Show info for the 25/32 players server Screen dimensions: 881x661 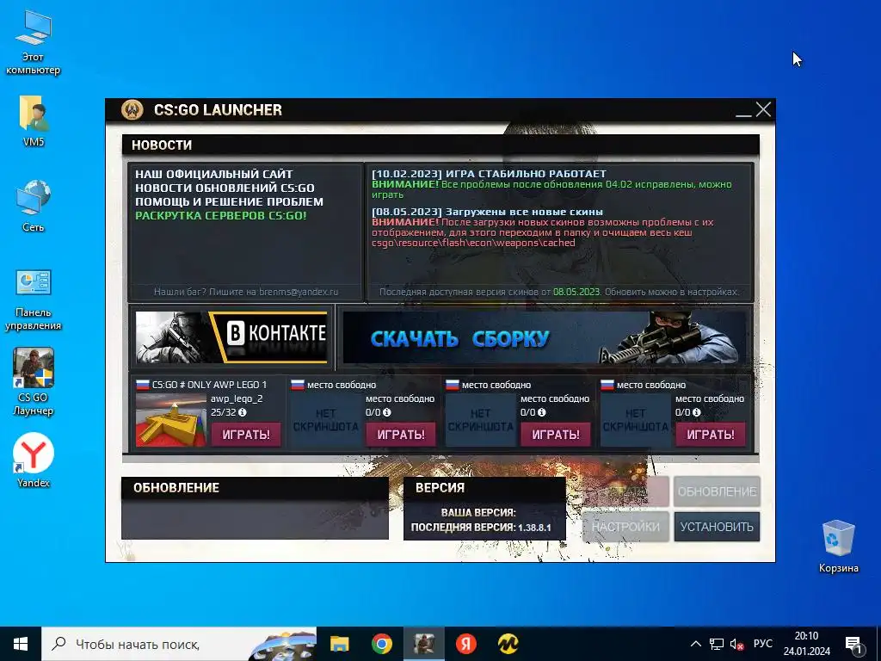click(x=242, y=412)
